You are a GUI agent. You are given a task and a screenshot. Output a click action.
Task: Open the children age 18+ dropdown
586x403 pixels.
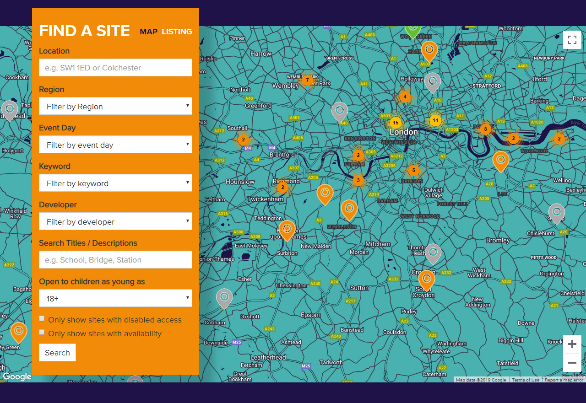[x=115, y=299]
